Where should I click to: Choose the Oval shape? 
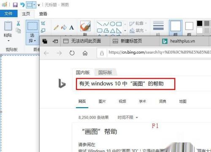click(x=113, y=24)
